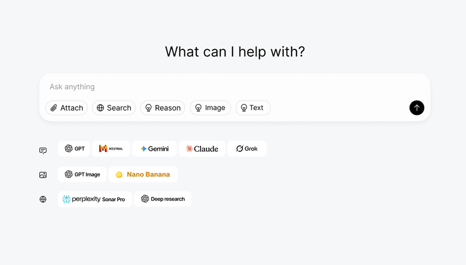
Task: Click the globe web category icon
Action: [43, 199]
